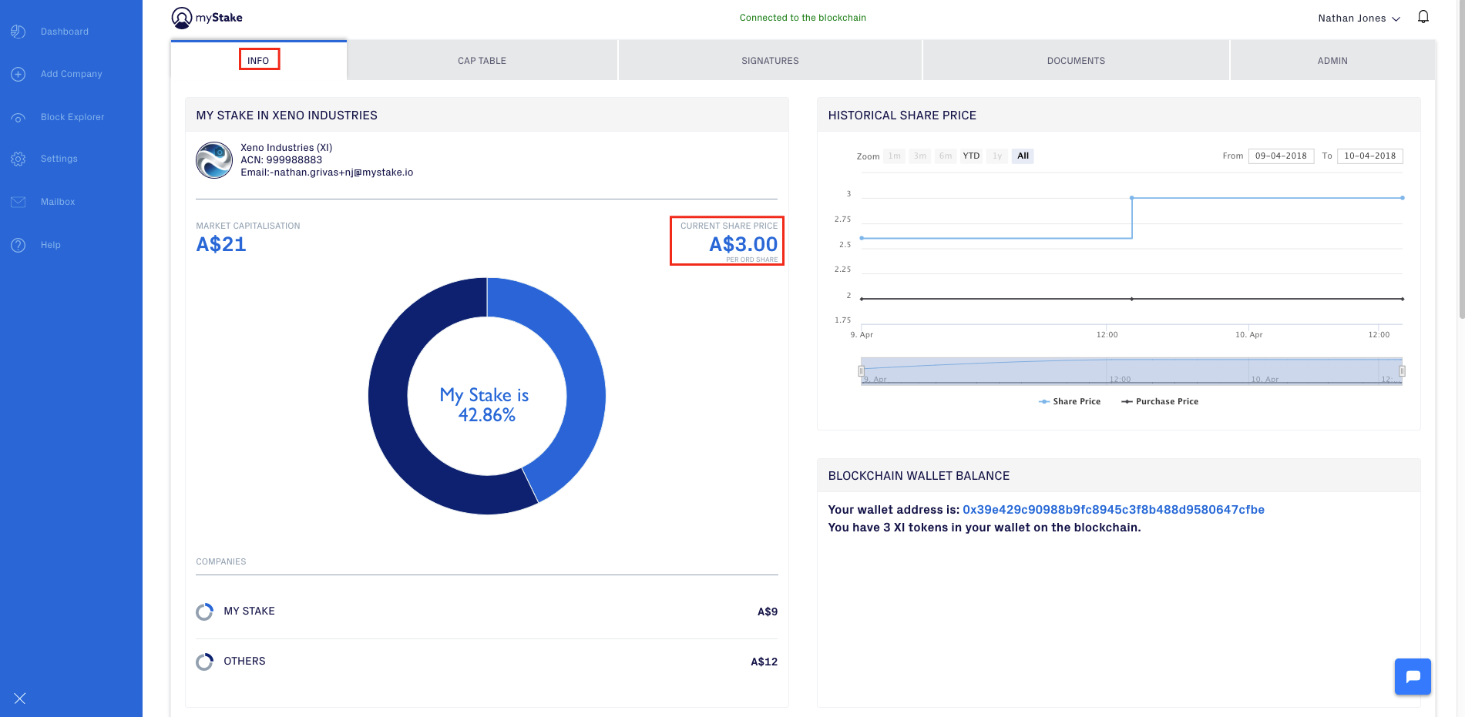Click the A$12 value
Viewport: 1465px width, 717px height.
pos(764,662)
